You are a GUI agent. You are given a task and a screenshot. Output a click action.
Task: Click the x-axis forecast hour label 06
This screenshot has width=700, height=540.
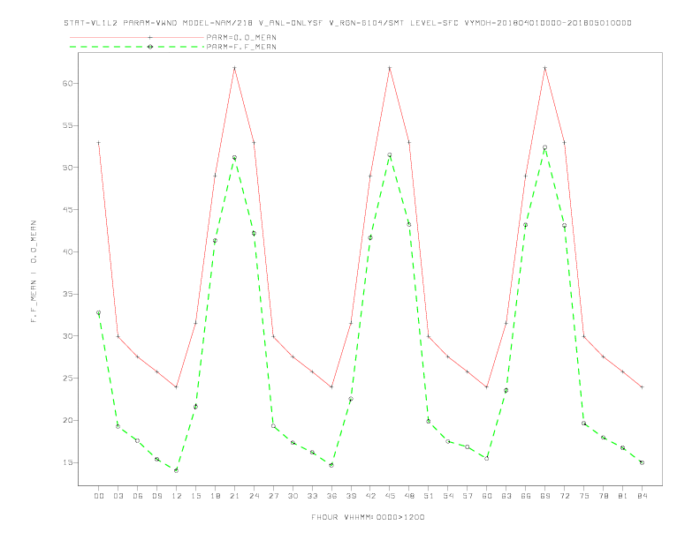pos(138,496)
